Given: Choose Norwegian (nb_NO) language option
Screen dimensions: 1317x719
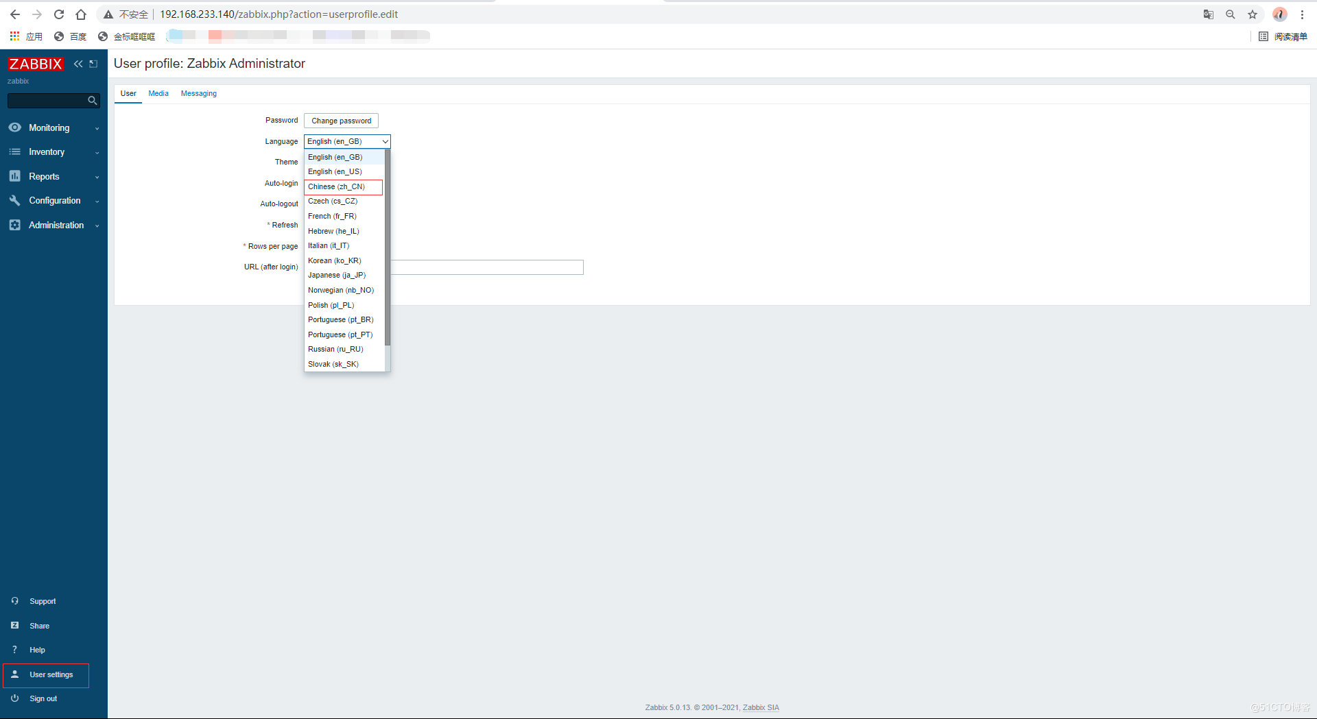Looking at the screenshot, I should 344,290.
